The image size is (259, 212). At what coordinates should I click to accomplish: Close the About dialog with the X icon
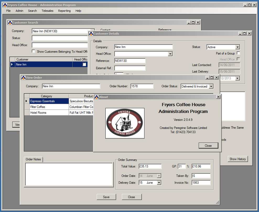[218, 97]
